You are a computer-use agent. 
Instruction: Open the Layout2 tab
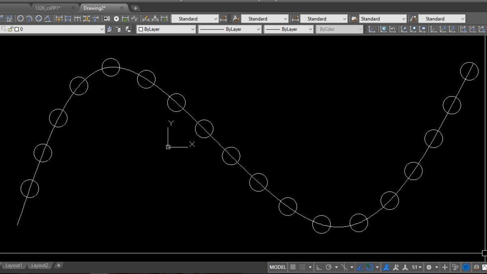40,265
